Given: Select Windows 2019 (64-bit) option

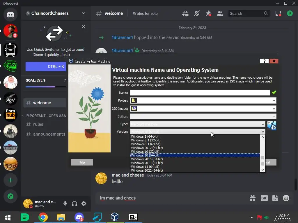Looking at the screenshot, I should pos(195,163).
